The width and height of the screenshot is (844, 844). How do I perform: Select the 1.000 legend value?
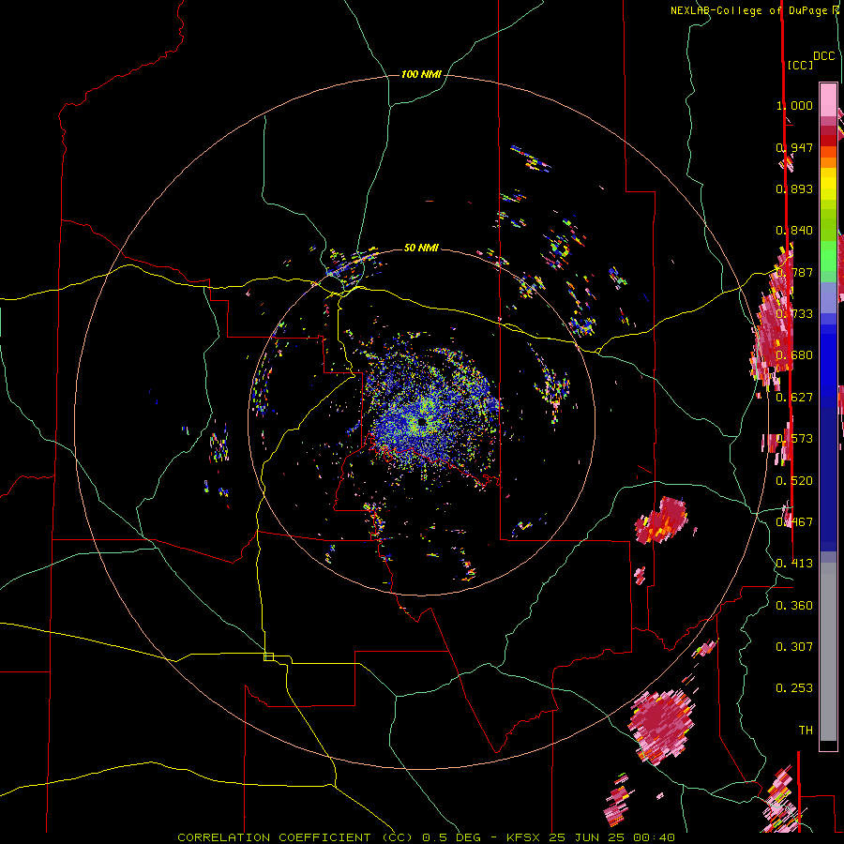(794, 105)
